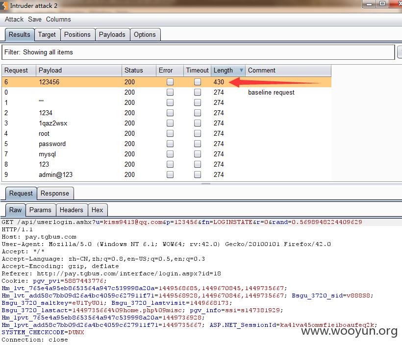Select the row with payload 123456

(x=167, y=82)
